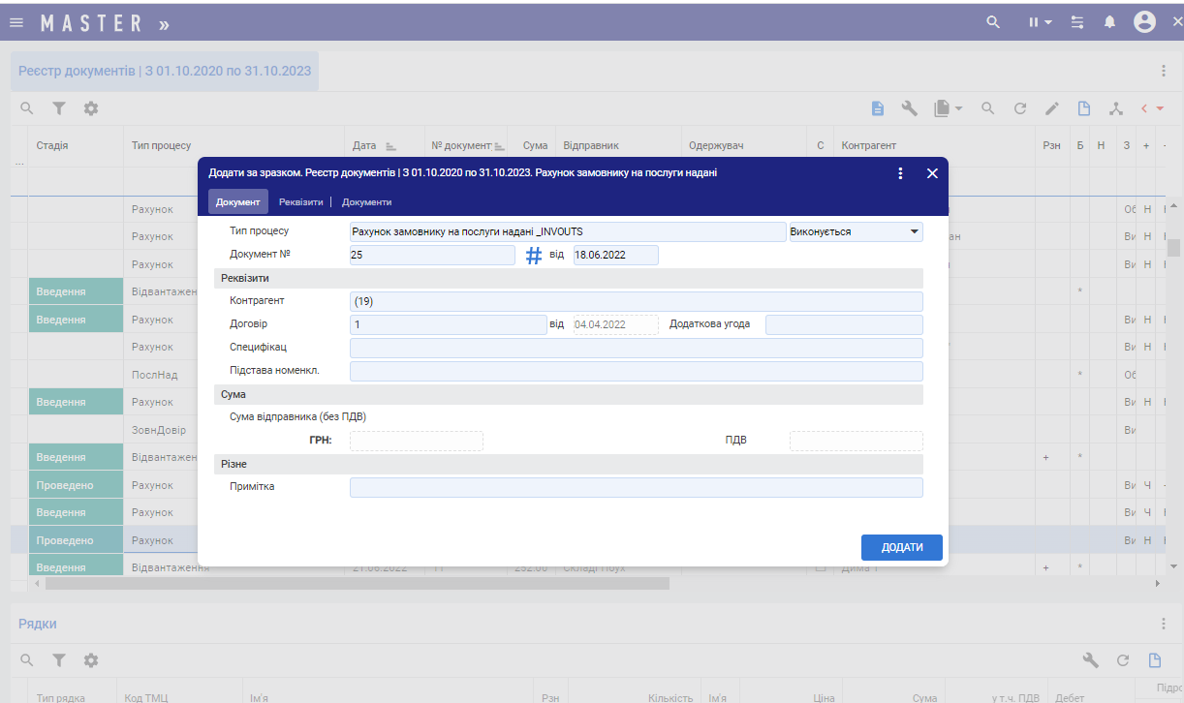The height and width of the screenshot is (703, 1184).
Task: Click the Контрагент input field
Action: click(x=636, y=301)
